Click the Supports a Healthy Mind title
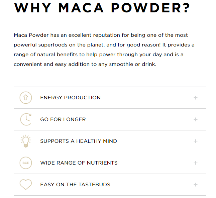Image resolution: width=216 pixels, height=198 pixels. tap(79, 141)
